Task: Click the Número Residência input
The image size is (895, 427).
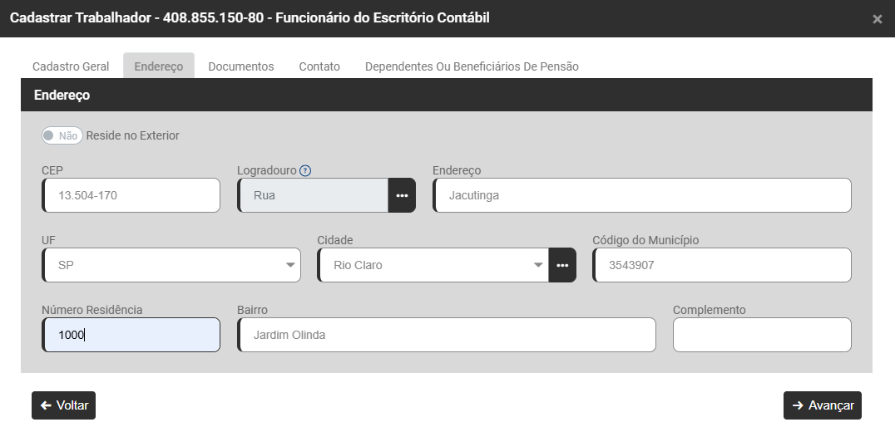Action: [131, 335]
